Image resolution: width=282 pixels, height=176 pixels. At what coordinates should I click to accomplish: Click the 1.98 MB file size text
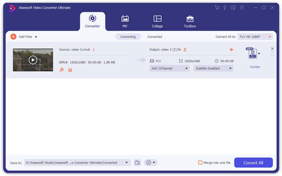(x=109, y=62)
